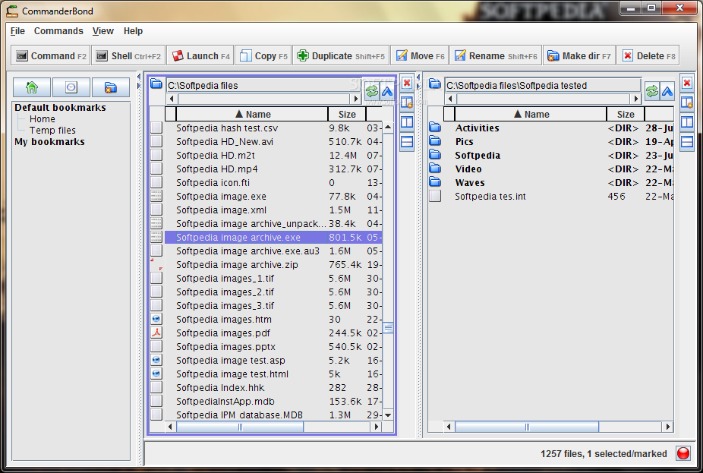
Task: Open the Shell Ctrl+F2 button
Action: (x=128, y=55)
